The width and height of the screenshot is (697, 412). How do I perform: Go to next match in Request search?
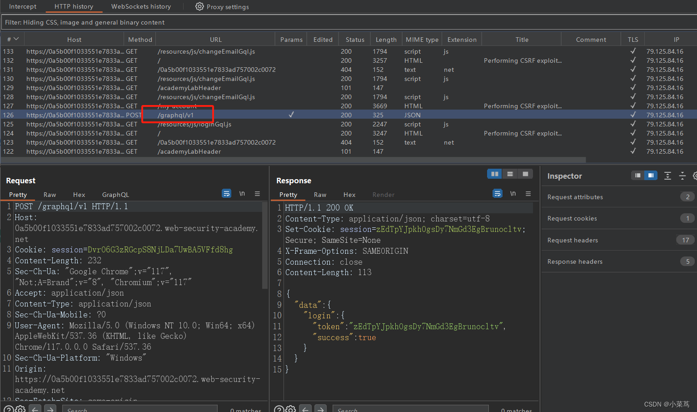tap(50, 409)
